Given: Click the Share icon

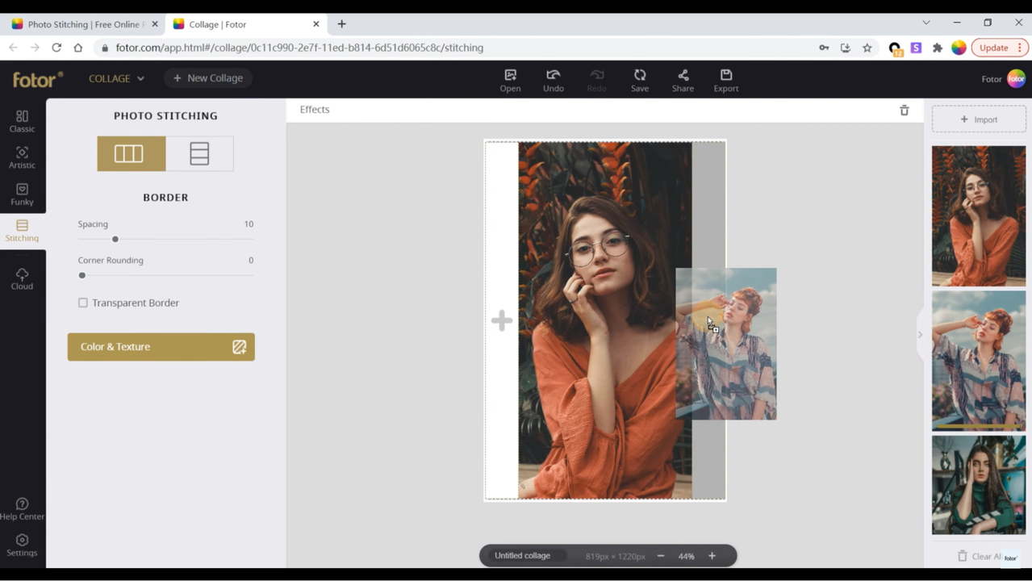Looking at the screenshot, I should [683, 80].
